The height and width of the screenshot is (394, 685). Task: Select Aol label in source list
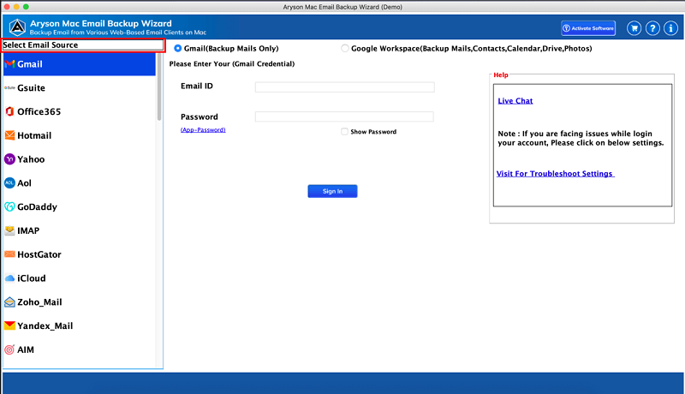pyautogui.click(x=24, y=183)
